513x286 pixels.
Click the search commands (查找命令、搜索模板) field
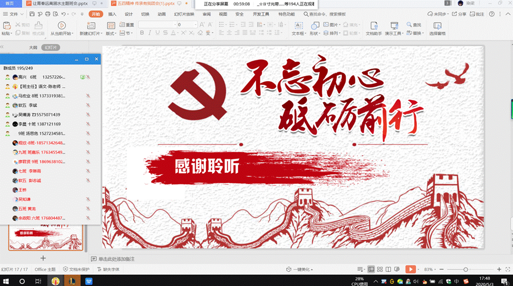tap(325, 14)
